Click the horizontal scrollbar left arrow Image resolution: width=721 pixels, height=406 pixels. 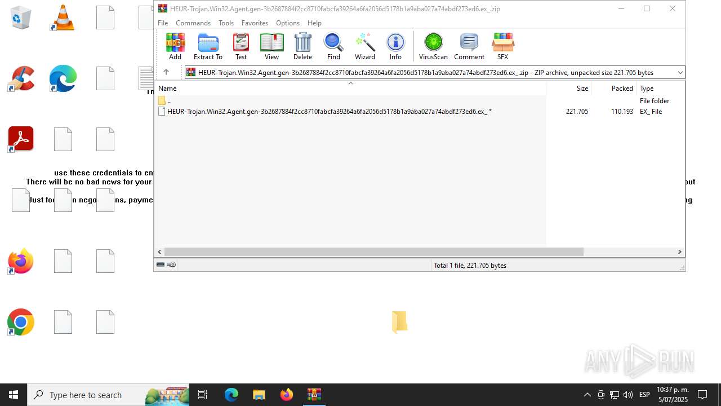pos(159,251)
